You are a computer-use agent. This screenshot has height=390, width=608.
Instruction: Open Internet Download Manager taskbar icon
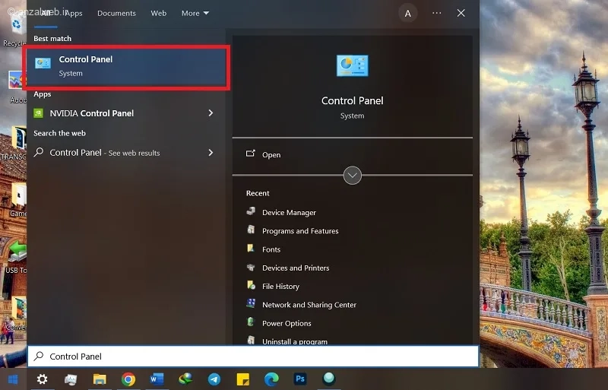tap(185, 379)
